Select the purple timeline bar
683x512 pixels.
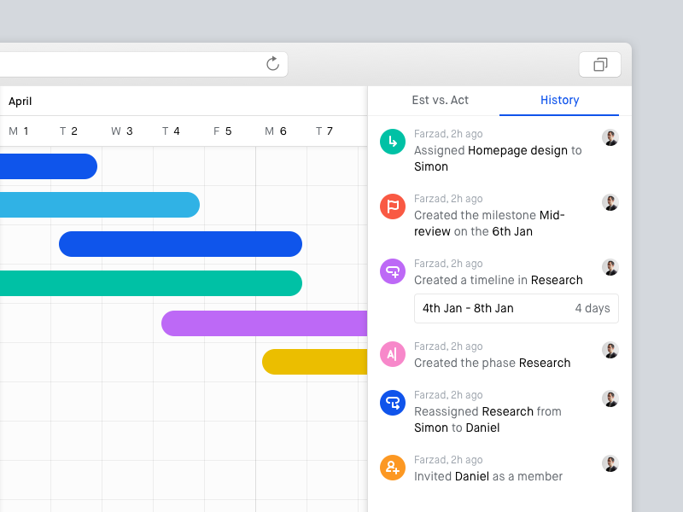click(x=265, y=323)
